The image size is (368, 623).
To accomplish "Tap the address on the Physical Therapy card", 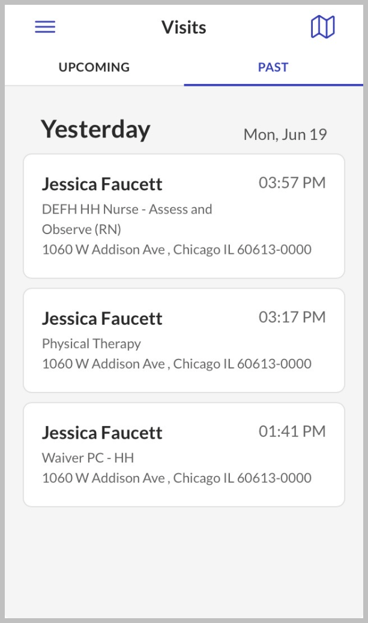I will 176,364.
